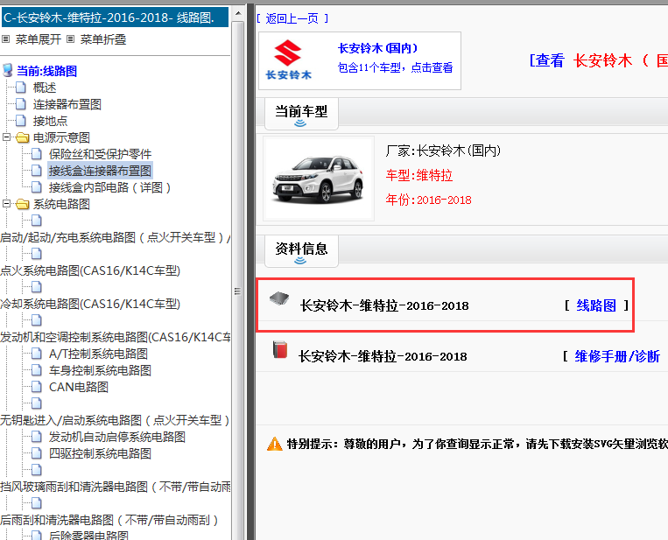Click the folder icon of 系统电路图
Viewport: 668px width, 540px height.
[x=22, y=204]
